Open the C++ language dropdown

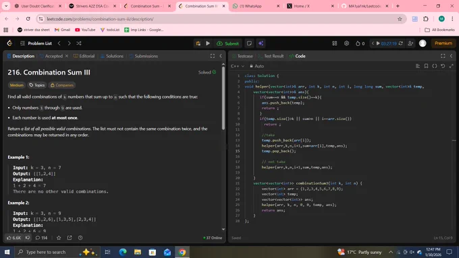coord(238,66)
